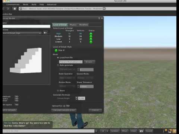179x134 pixels.
Task: Click the Crease Angle value field
Action: 82,98
